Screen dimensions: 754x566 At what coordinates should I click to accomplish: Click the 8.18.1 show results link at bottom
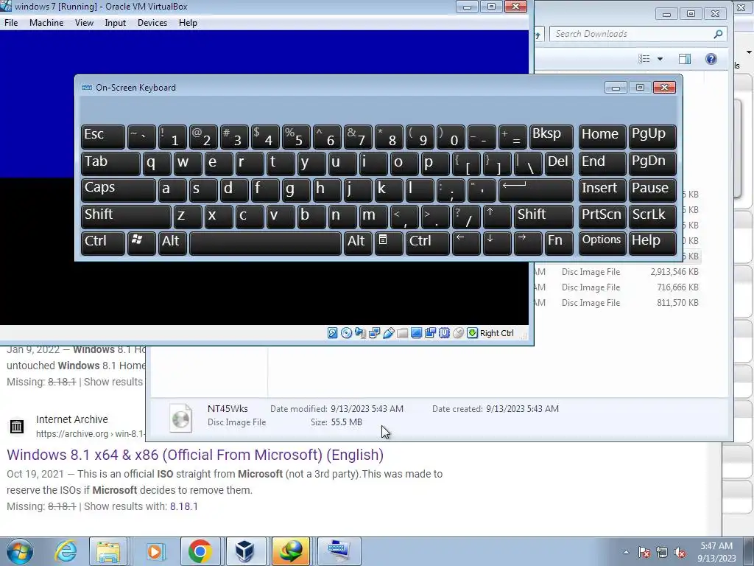click(183, 506)
